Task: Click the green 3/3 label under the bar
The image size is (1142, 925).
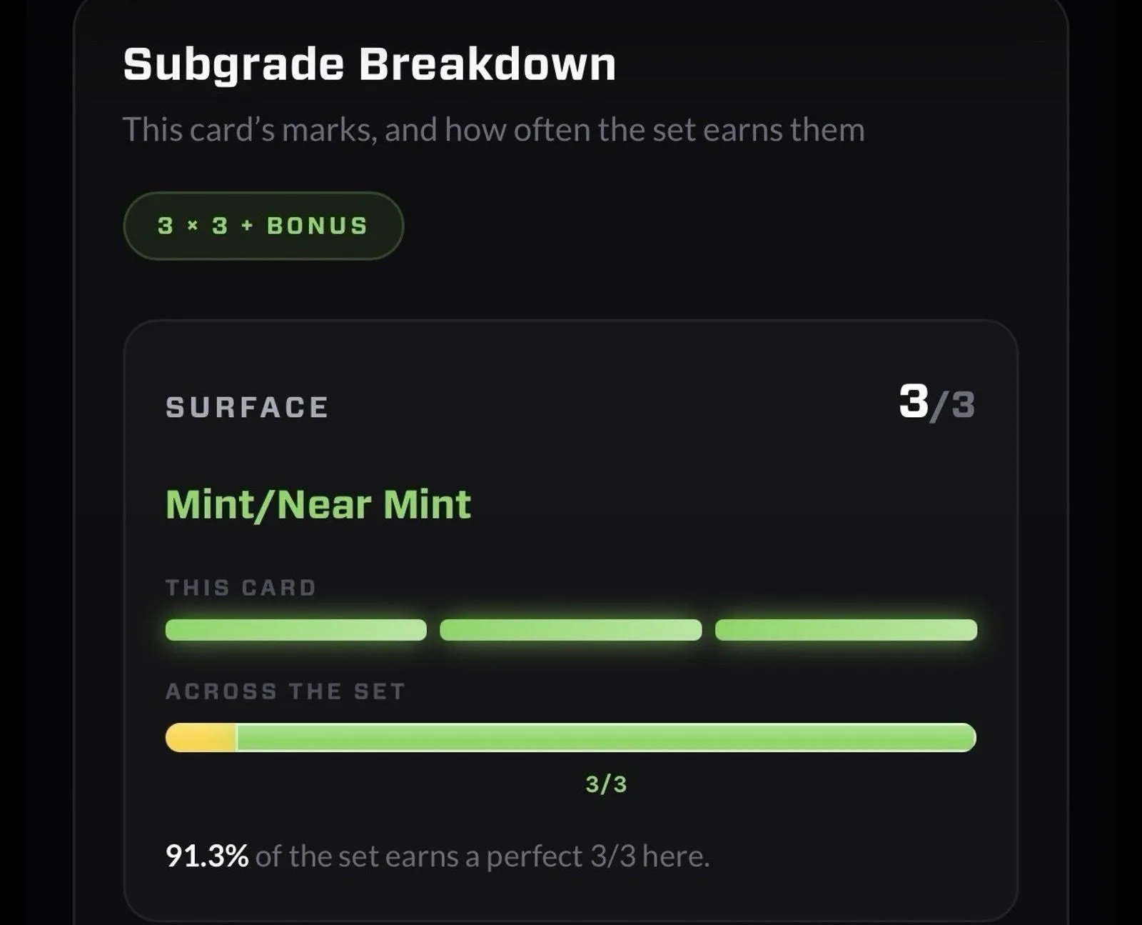Action: point(606,784)
